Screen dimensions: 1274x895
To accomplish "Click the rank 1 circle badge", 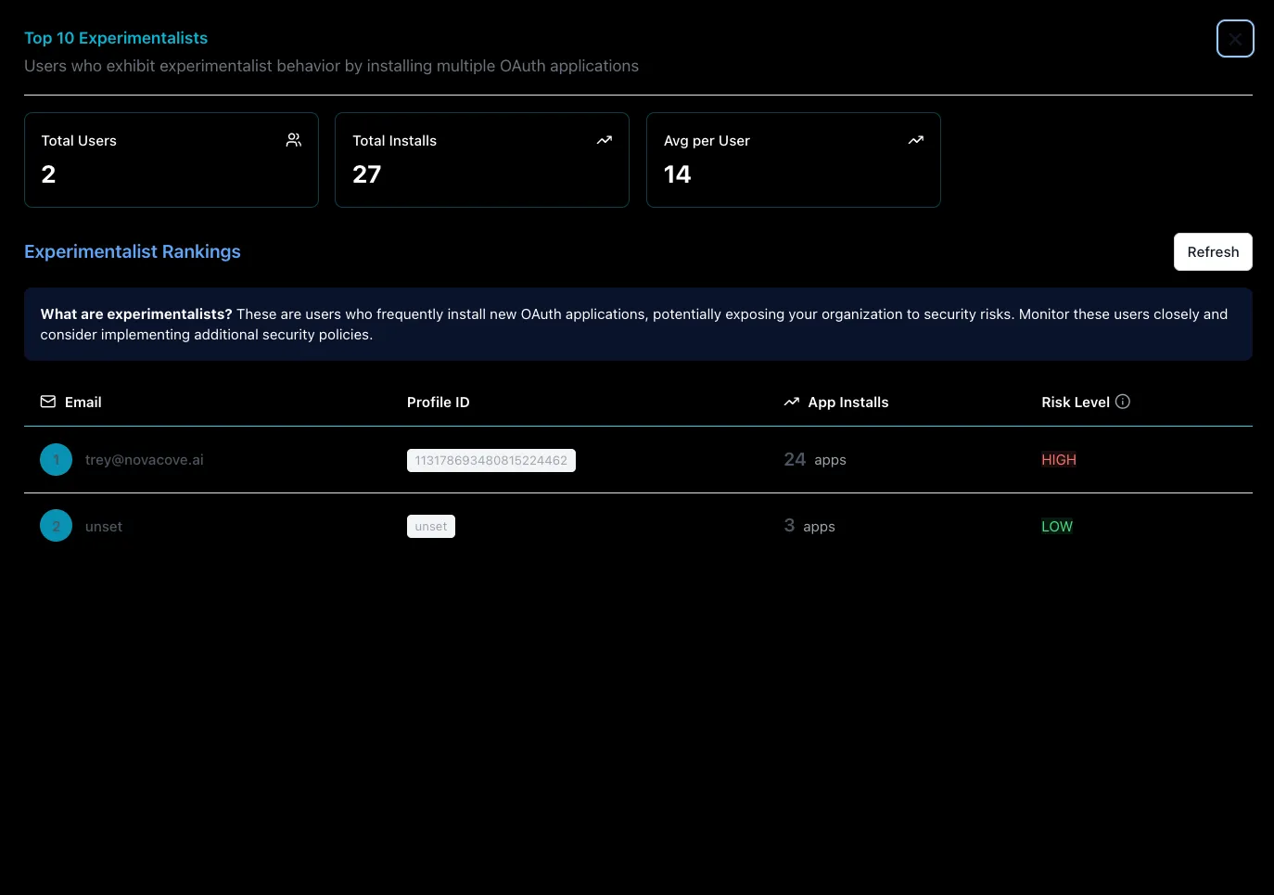I will tap(56, 460).
